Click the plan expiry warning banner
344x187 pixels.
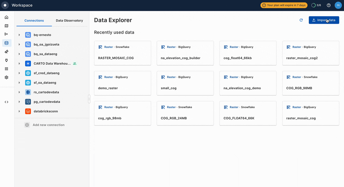(x=284, y=5)
